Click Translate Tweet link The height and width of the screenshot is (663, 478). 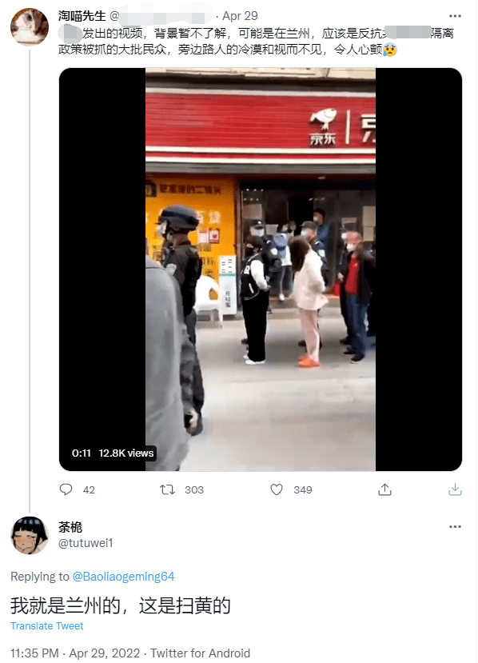(47, 625)
